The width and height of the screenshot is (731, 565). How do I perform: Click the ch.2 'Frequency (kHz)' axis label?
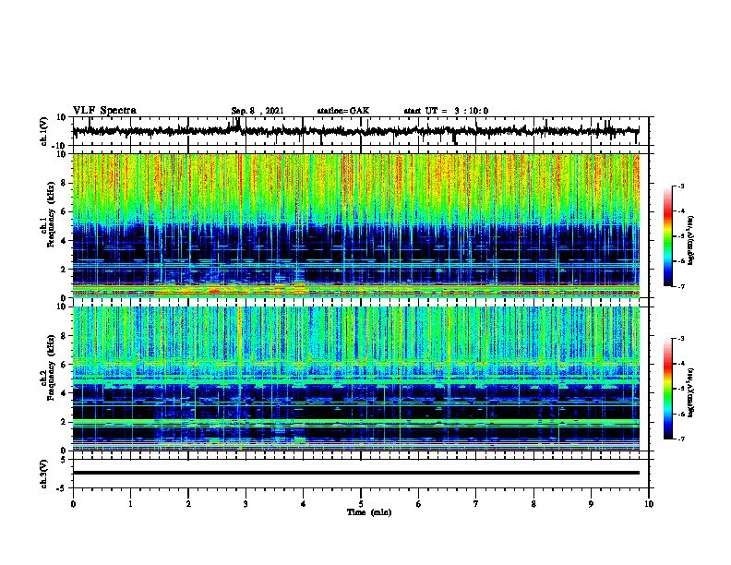[51, 367]
